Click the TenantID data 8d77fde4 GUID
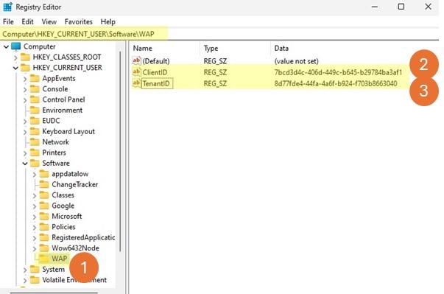444x294 pixels. pos(336,83)
